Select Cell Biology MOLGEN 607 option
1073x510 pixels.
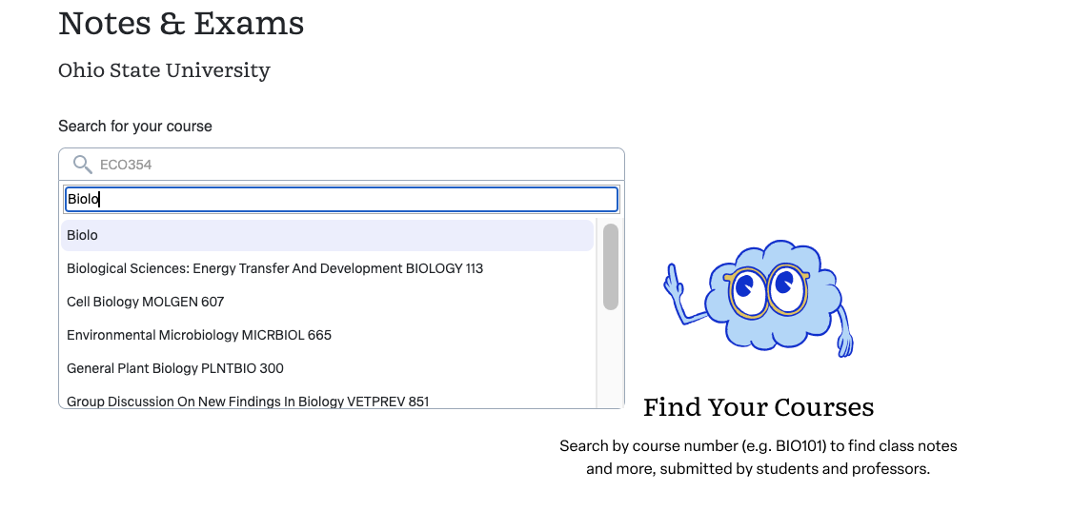[x=327, y=302]
